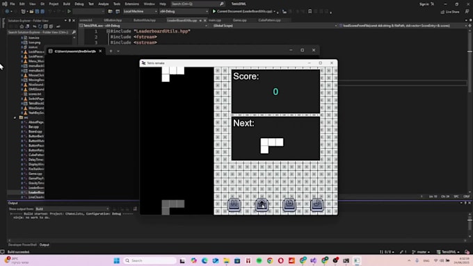Image resolution: width=473 pixels, height=266 pixels.
Task: Select Icon.png in Solution Explorer
Action: point(34,42)
